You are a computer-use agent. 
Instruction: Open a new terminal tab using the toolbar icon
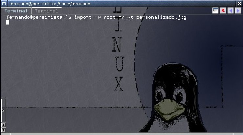point(215,11)
